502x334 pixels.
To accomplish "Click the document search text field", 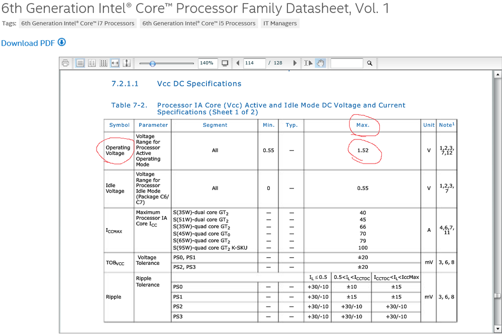I will click(347, 63).
